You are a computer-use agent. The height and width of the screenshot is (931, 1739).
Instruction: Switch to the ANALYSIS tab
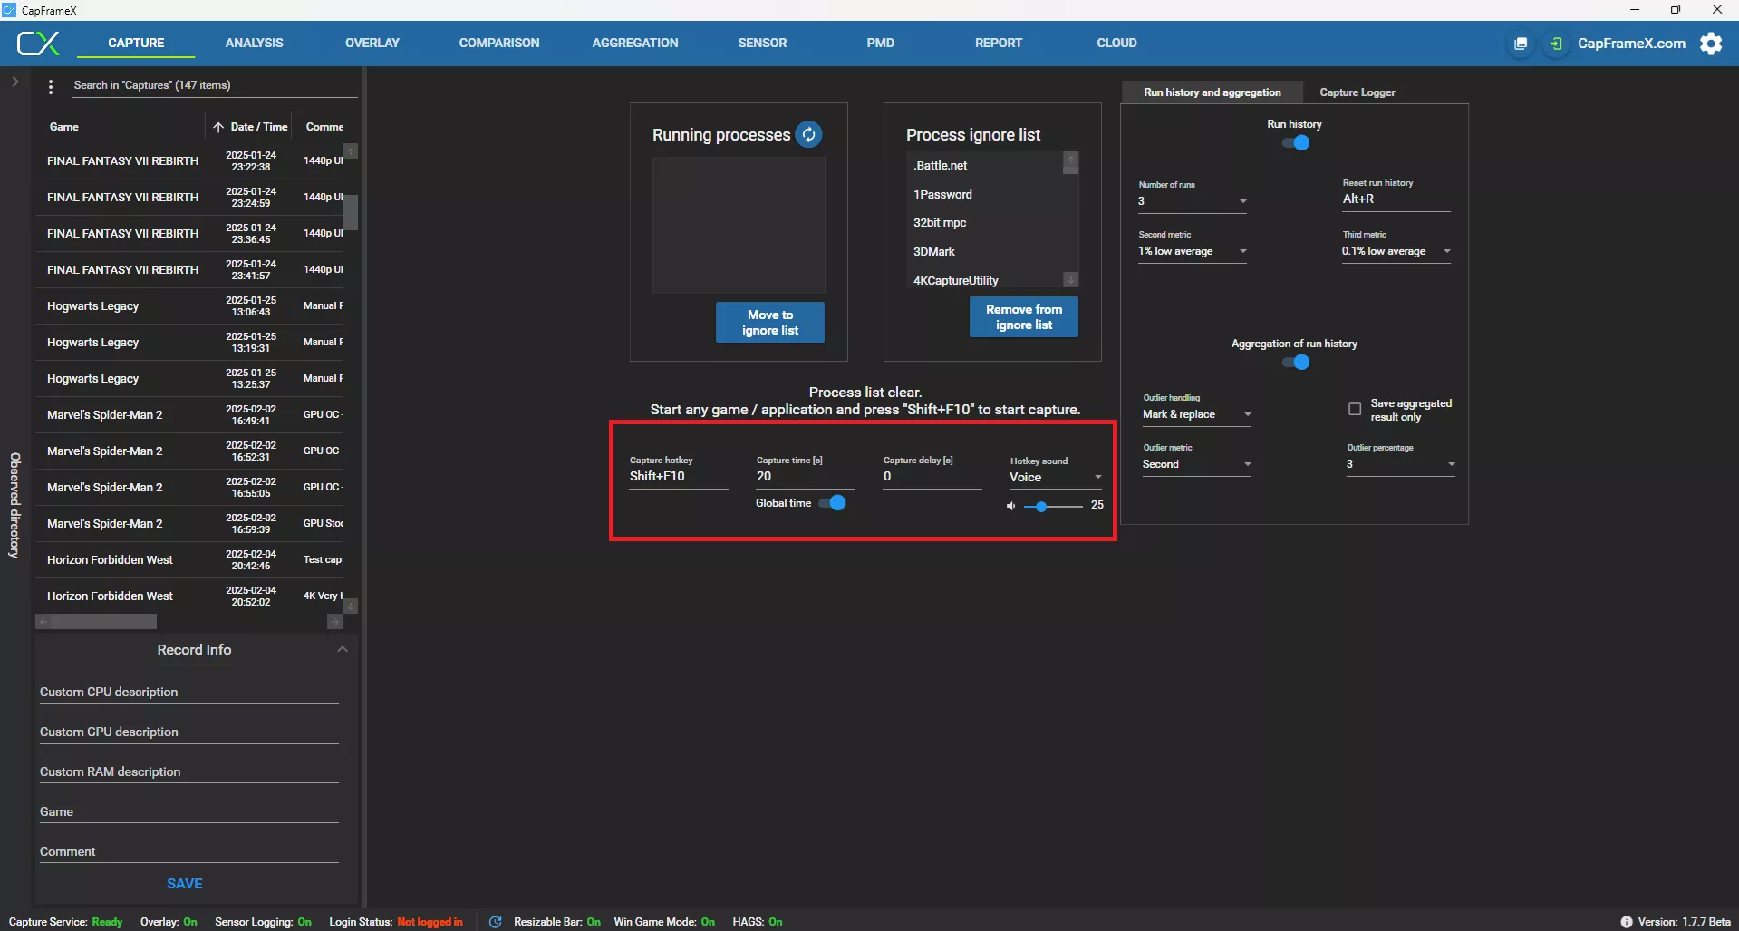[254, 43]
